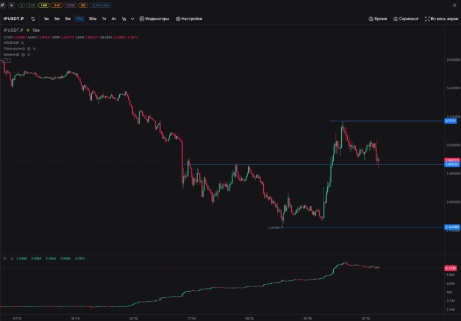
Task: Click the yellow 1.60 stat pill
Action: pyautogui.click(x=44, y=5)
